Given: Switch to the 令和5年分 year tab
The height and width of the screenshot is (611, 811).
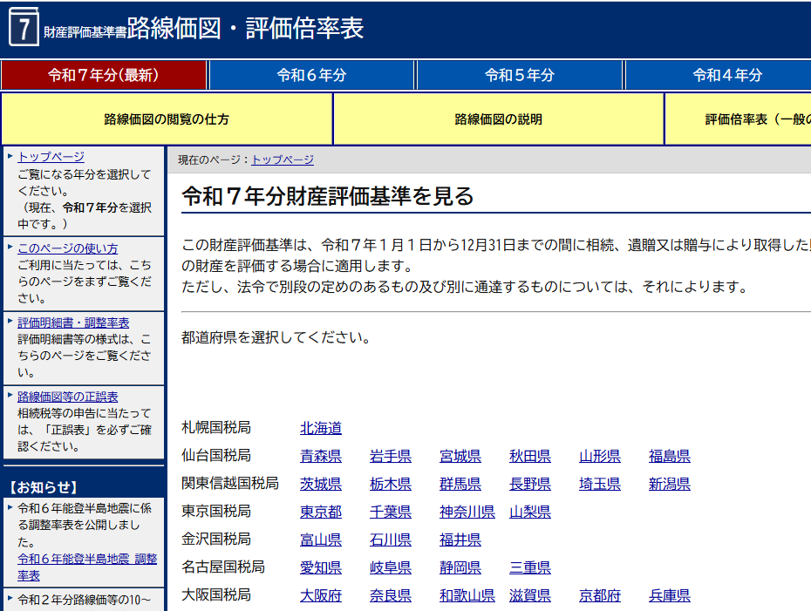Looking at the screenshot, I should coord(520,75).
